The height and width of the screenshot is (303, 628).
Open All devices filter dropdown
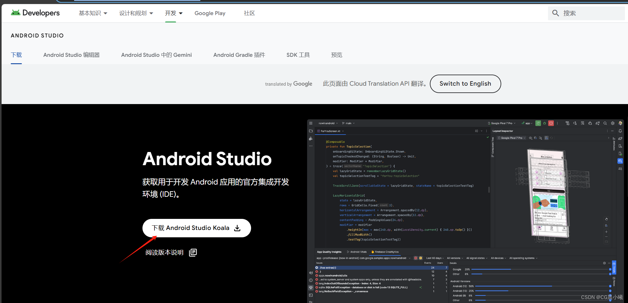click(498, 258)
